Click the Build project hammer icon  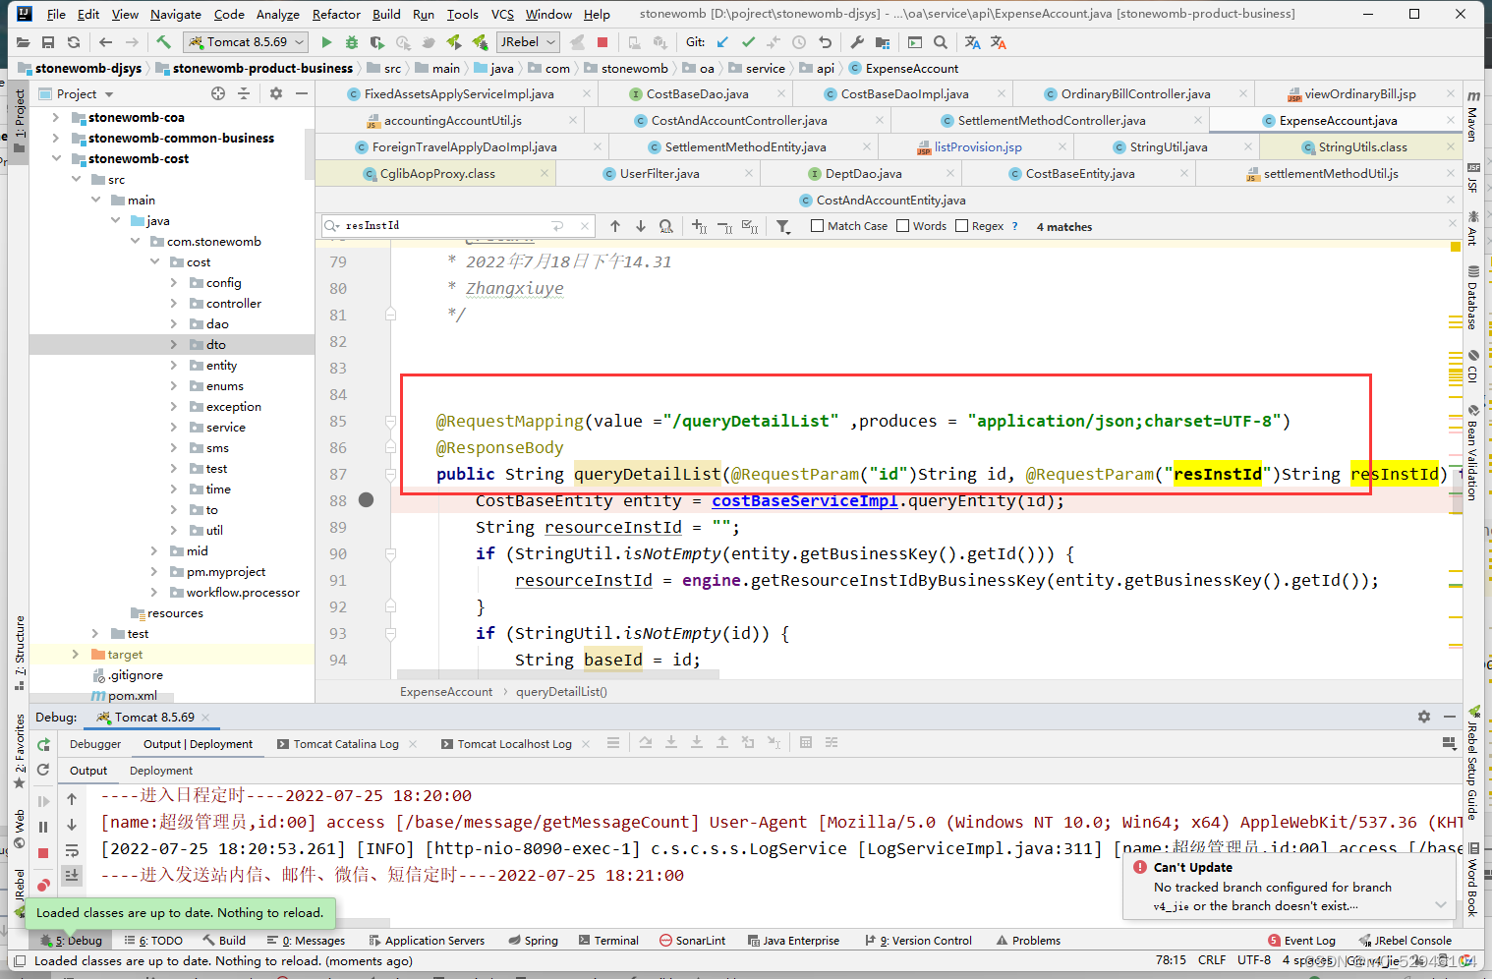[163, 42]
